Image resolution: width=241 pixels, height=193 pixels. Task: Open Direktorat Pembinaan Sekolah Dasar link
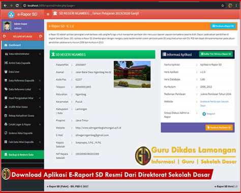point(215,103)
